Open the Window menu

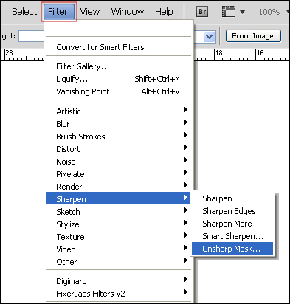coord(128,11)
